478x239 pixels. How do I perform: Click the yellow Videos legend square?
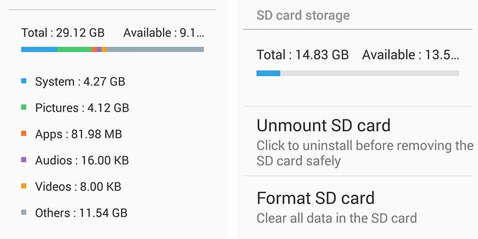[x=24, y=186]
